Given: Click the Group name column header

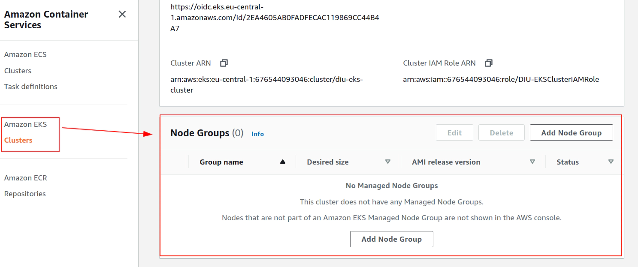Looking at the screenshot, I should (x=221, y=162).
